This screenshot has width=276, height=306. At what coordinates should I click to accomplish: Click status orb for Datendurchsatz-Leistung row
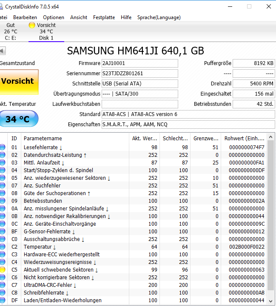(x=3, y=155)
